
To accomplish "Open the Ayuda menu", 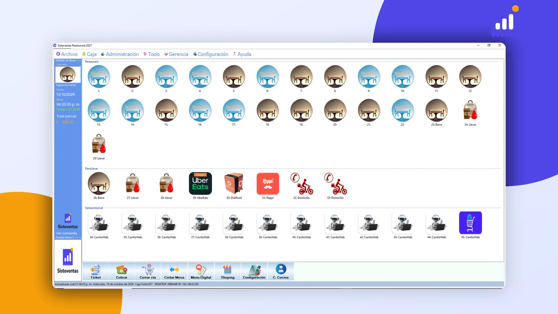I will [242, 54].
